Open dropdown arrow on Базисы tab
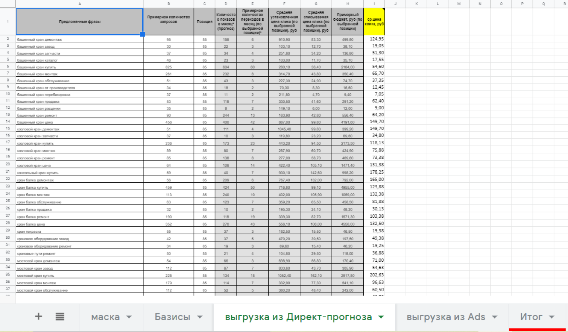The image size is (568, 332). (x=200, y=317)
